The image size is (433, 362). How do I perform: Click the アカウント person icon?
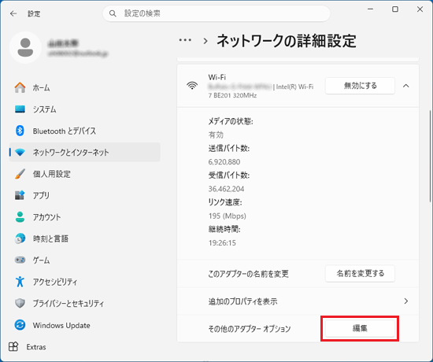(20, 217)
